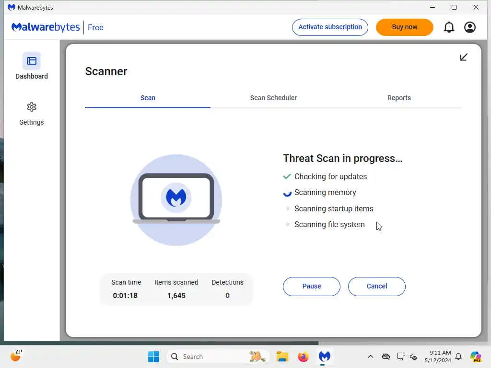The height and width of the screenshot is (368, 491).
Task: Click the Scanner page heading
Action: click(106, 71)
